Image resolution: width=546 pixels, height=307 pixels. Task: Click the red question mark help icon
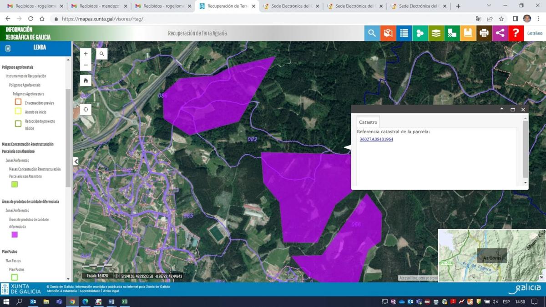click(516, 33)
